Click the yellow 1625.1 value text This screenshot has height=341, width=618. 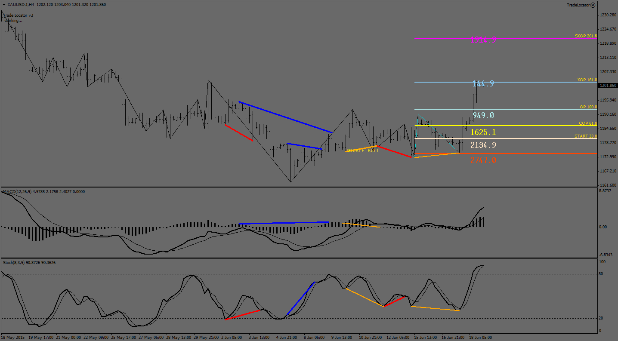(483, 132)
